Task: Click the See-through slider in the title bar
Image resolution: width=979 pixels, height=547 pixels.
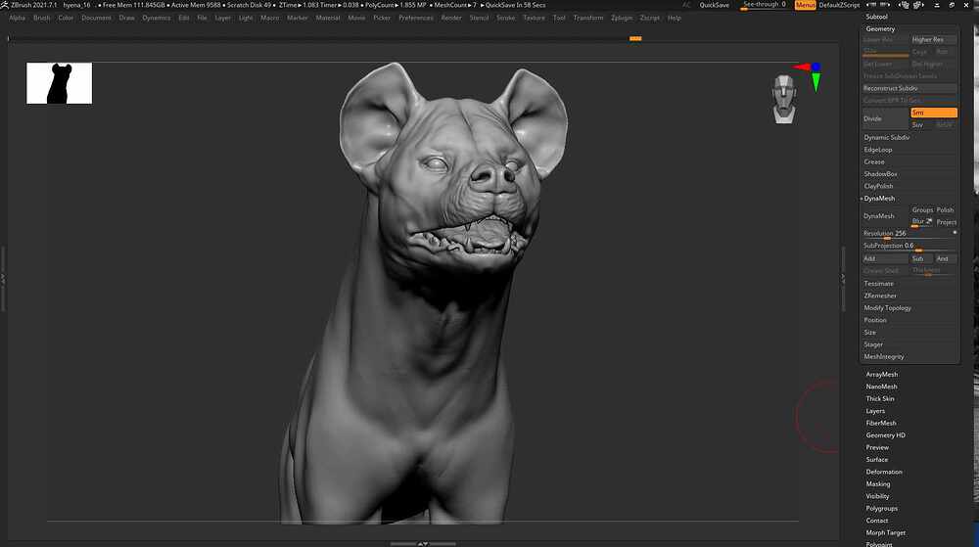Action: [x=765, y=5]
